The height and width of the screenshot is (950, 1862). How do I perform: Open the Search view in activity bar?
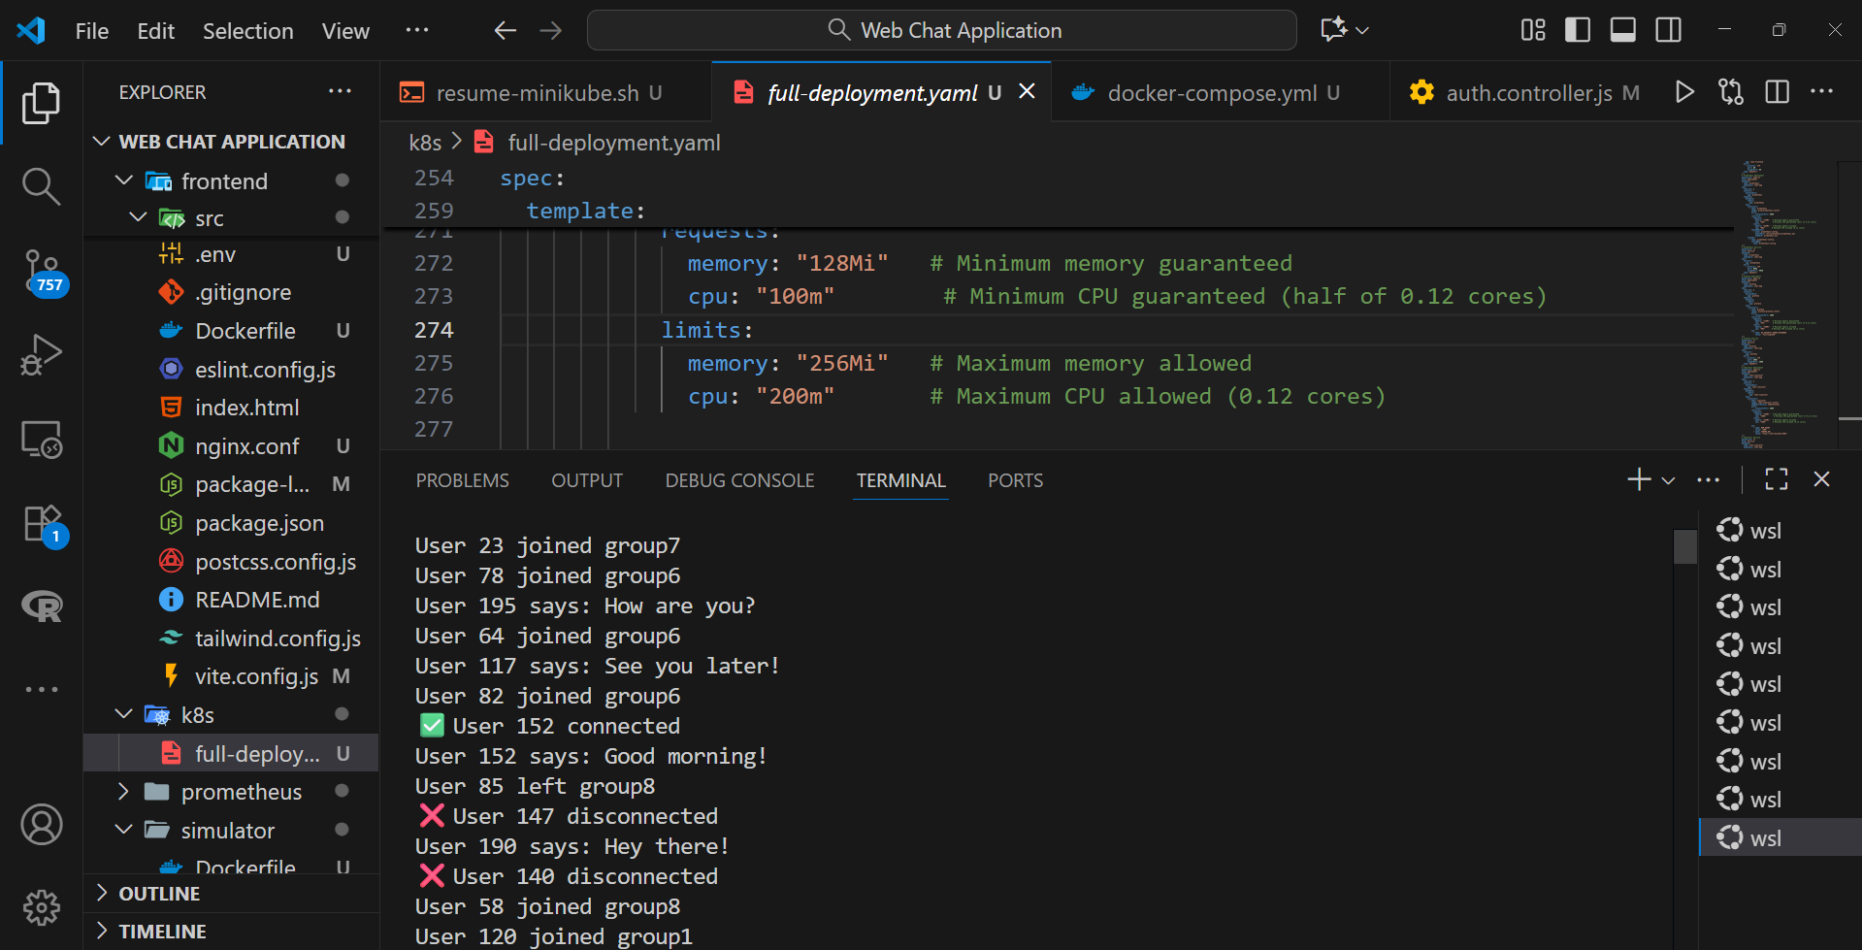pos(41,185)
